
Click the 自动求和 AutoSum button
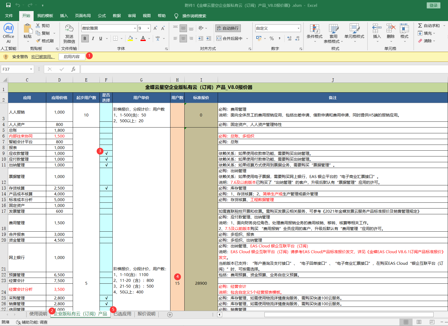(429, 26)
